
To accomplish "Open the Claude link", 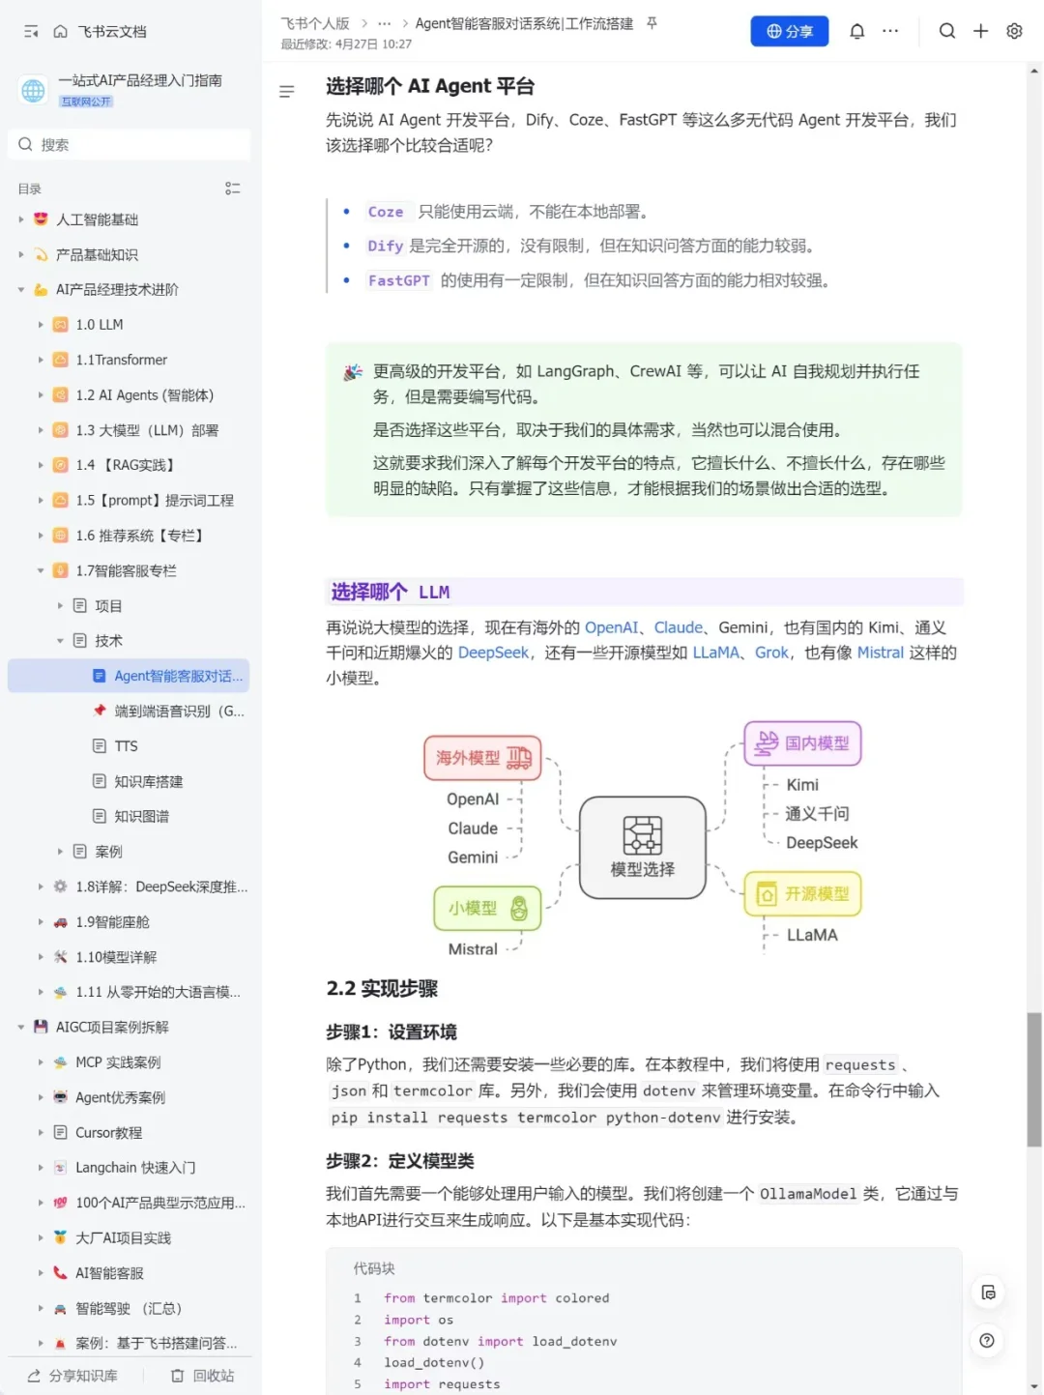I will (679, 627).
